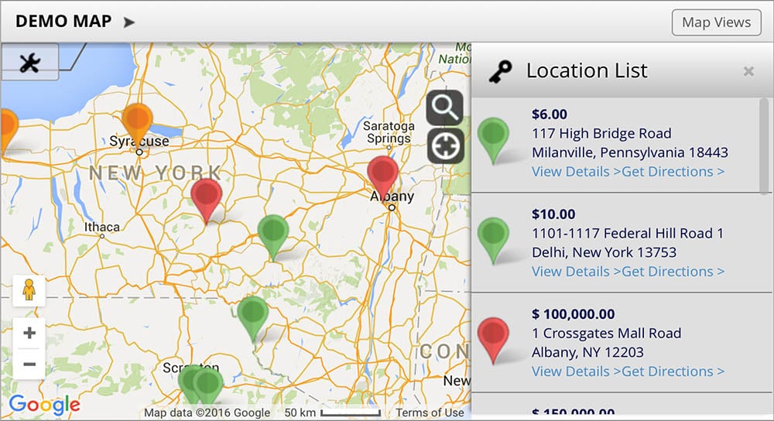The height and width of the screenshot is (421, 774).
Task: Click the Ithaca map label
Action: 101,227
